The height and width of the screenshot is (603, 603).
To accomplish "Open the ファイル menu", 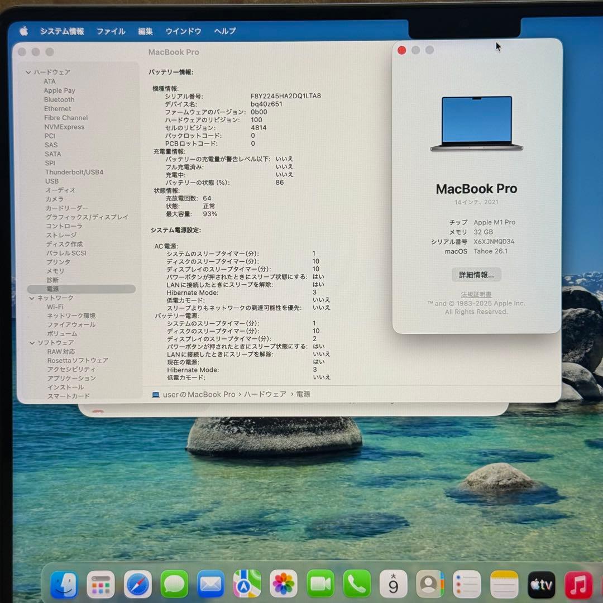I will [x=111, y=31].
